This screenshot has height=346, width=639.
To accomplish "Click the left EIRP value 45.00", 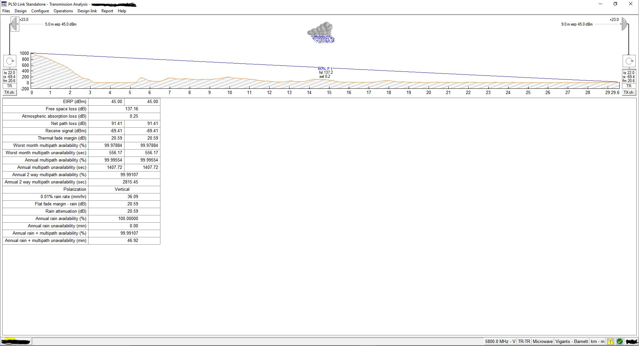I will 117,101.
